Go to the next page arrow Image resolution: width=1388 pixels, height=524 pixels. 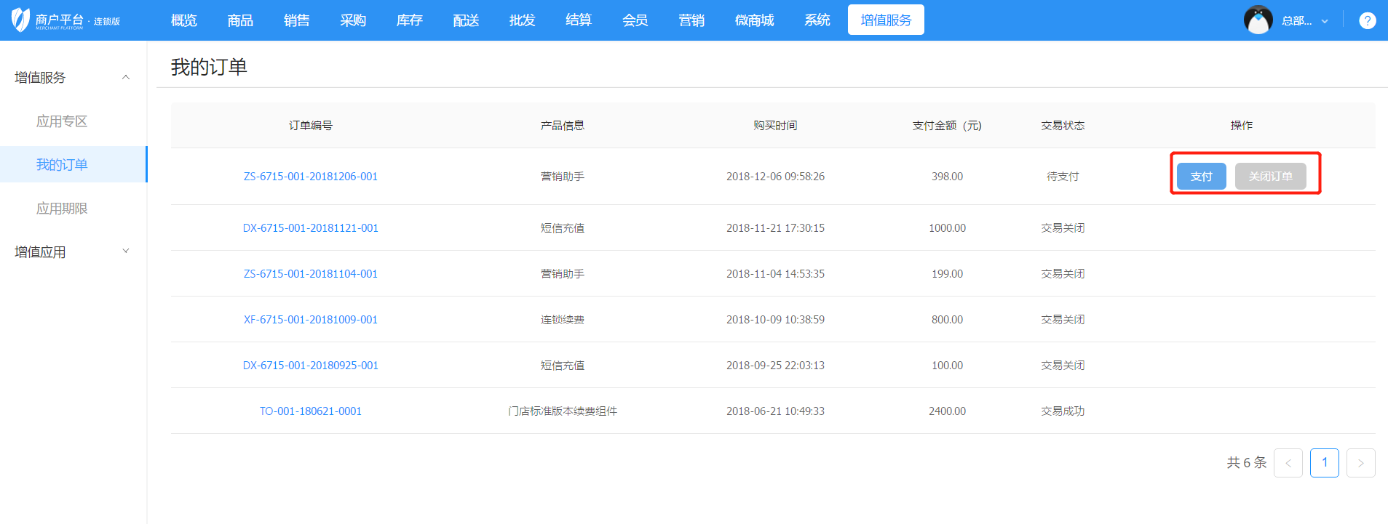click(1360, 463)
